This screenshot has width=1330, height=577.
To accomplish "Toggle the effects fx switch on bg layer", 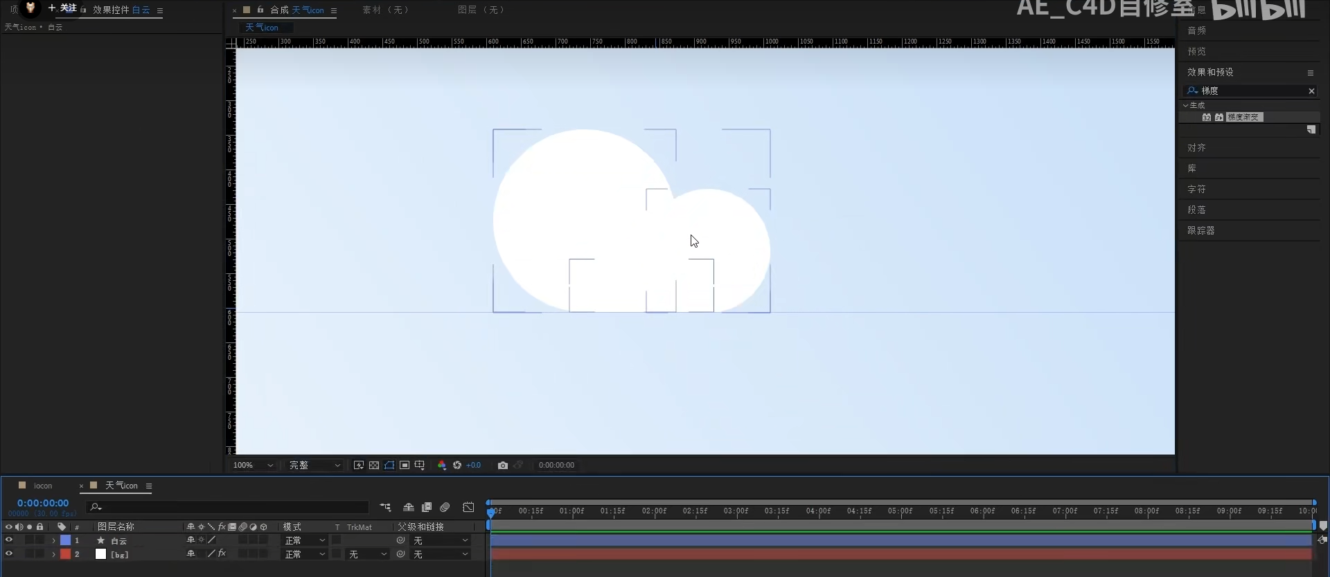I will pos(222,554).
